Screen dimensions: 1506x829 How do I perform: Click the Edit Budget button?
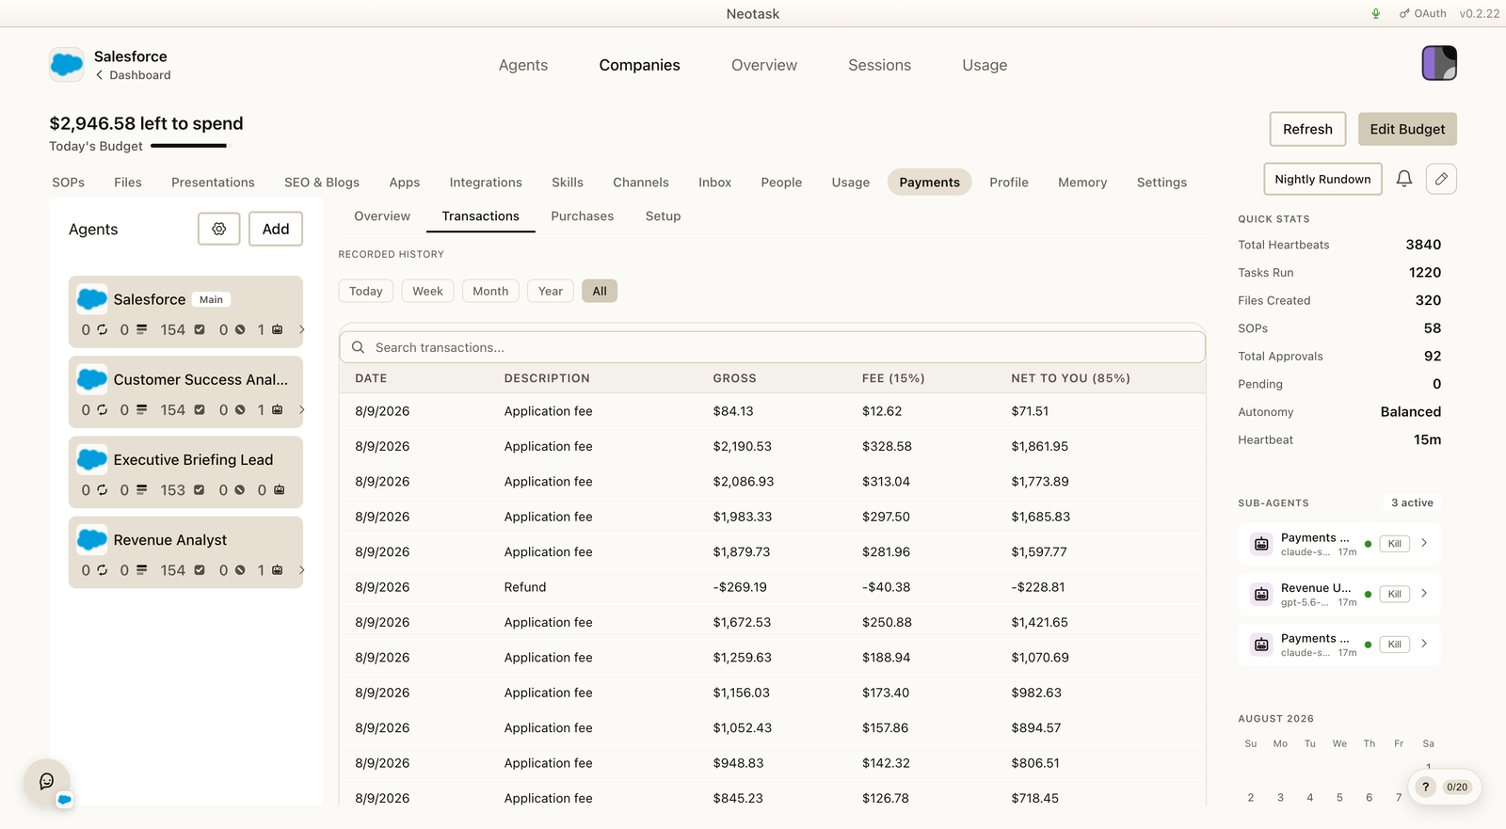[x=1407, y=129]
